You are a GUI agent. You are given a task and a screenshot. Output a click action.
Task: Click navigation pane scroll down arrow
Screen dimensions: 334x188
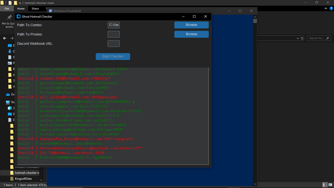41,180
